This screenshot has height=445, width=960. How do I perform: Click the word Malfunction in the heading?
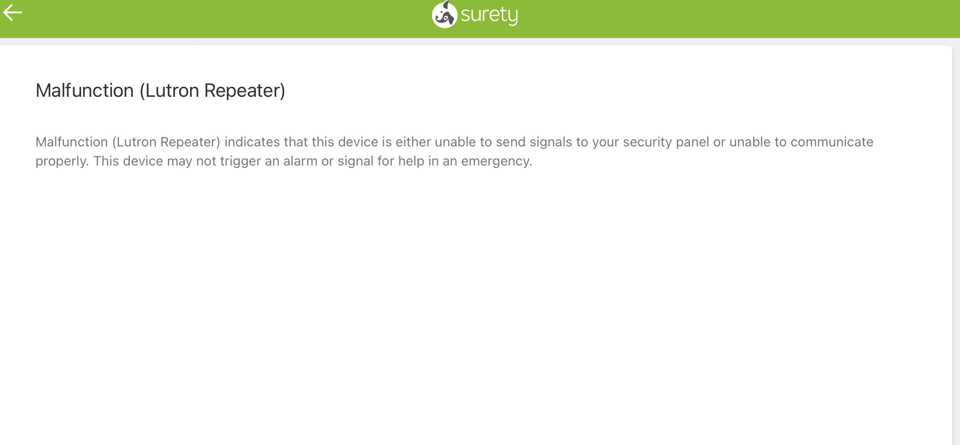pos(85,91)
